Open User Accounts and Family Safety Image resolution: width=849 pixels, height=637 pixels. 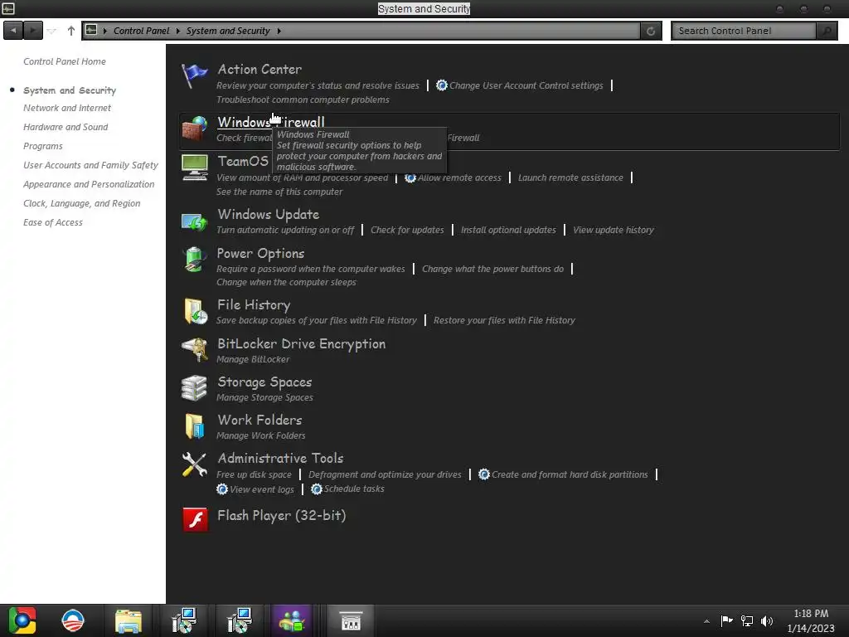click(90, 165)
